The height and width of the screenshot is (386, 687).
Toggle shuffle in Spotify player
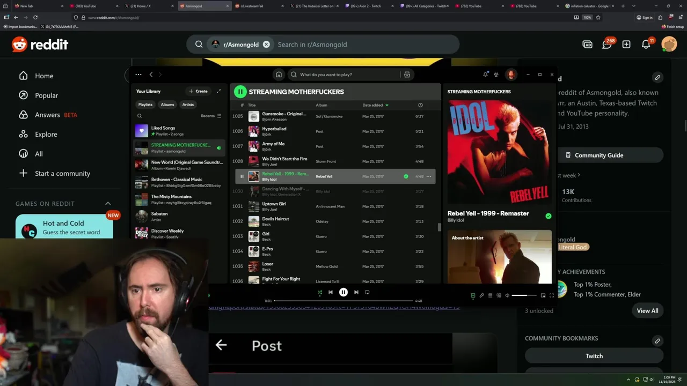click(320, 292)
